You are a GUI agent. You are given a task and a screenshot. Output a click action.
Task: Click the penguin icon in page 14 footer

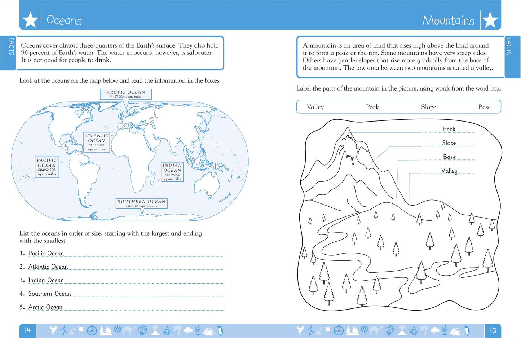[220, 330]
